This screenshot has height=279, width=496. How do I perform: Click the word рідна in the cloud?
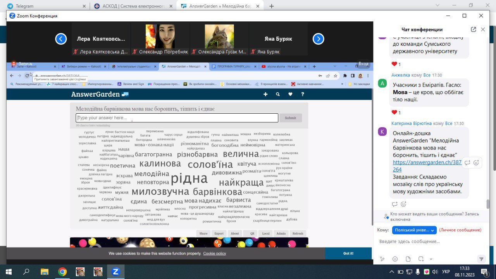tap(189, 178)
